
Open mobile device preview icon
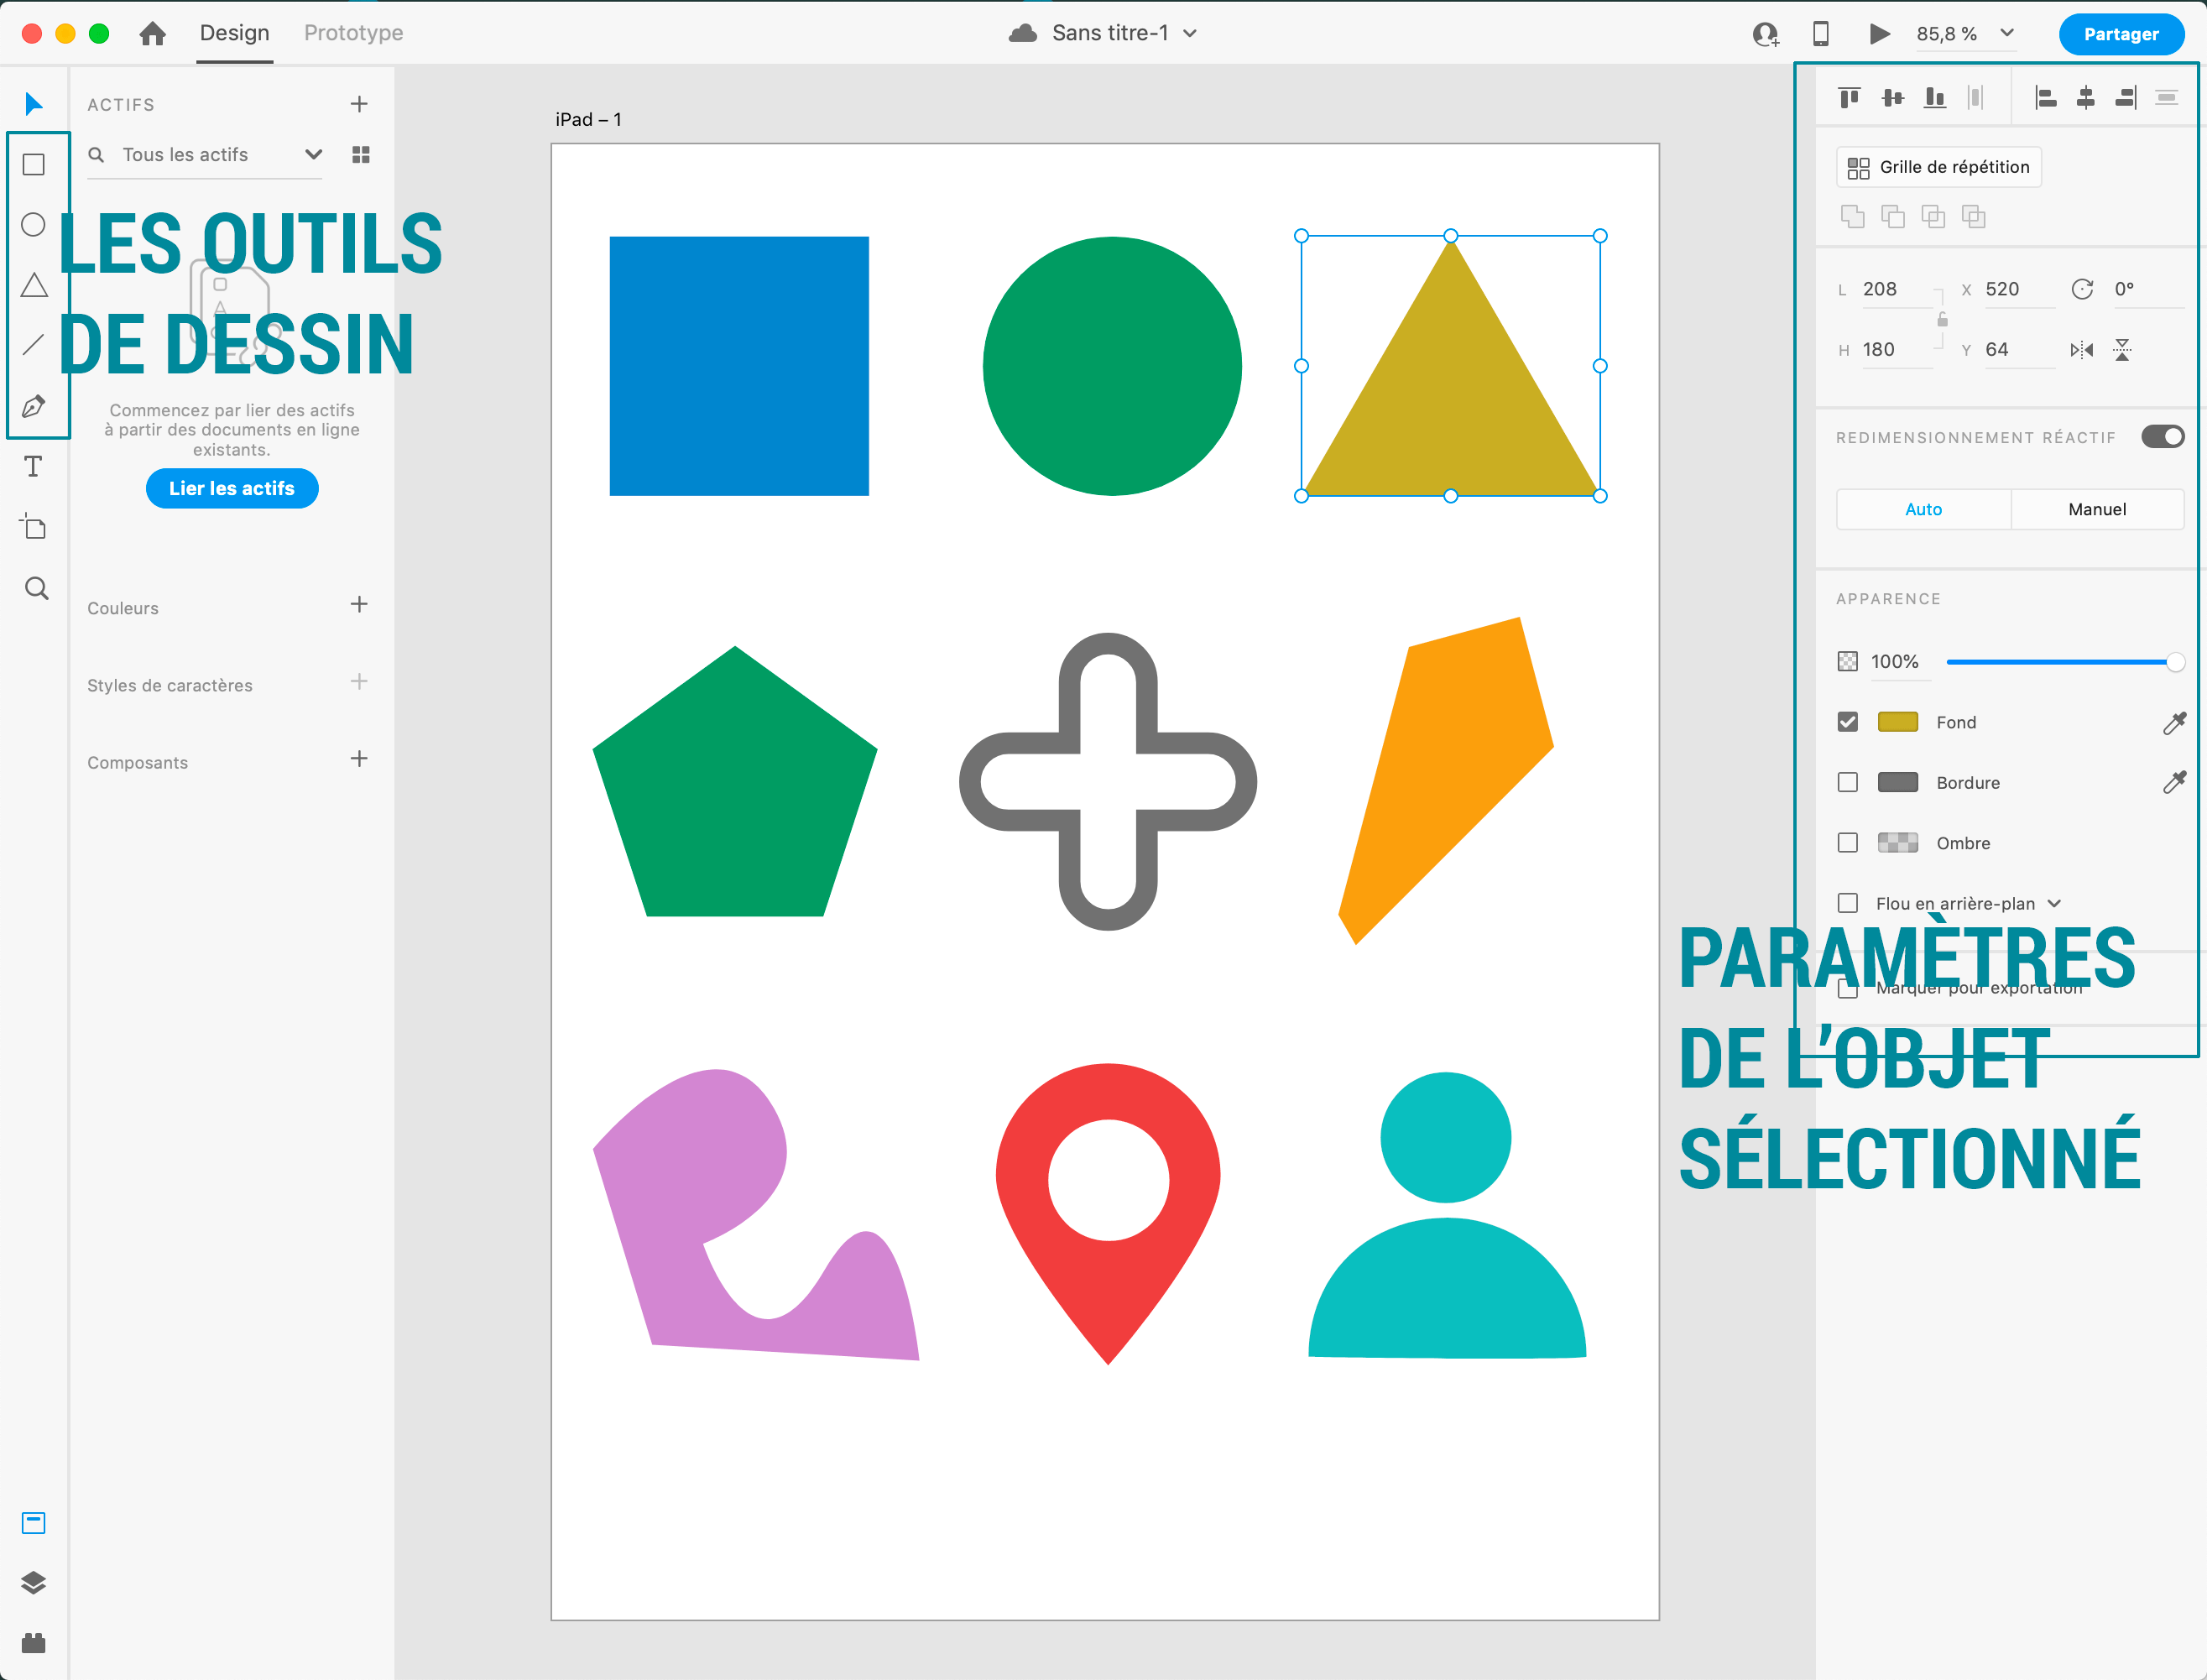(1821, 33)
